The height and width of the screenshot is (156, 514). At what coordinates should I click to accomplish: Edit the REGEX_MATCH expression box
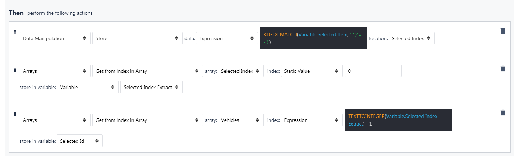point(313,38)
